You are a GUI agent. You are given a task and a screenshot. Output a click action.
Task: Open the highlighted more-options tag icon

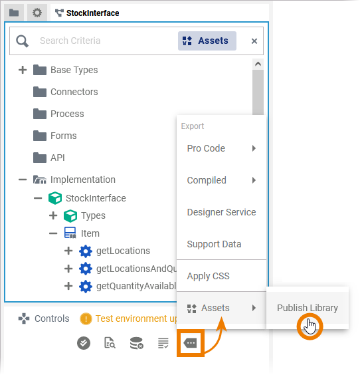191,344
